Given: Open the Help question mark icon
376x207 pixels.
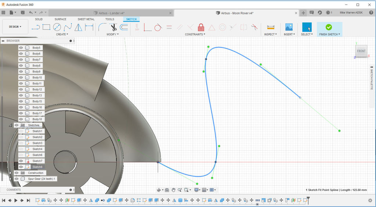Looking at the screenshot, I should (371, 13).
